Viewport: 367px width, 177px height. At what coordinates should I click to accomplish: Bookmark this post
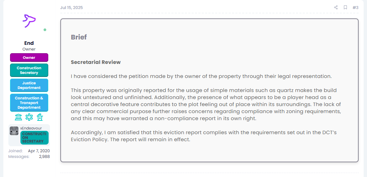tap(345, 7)
